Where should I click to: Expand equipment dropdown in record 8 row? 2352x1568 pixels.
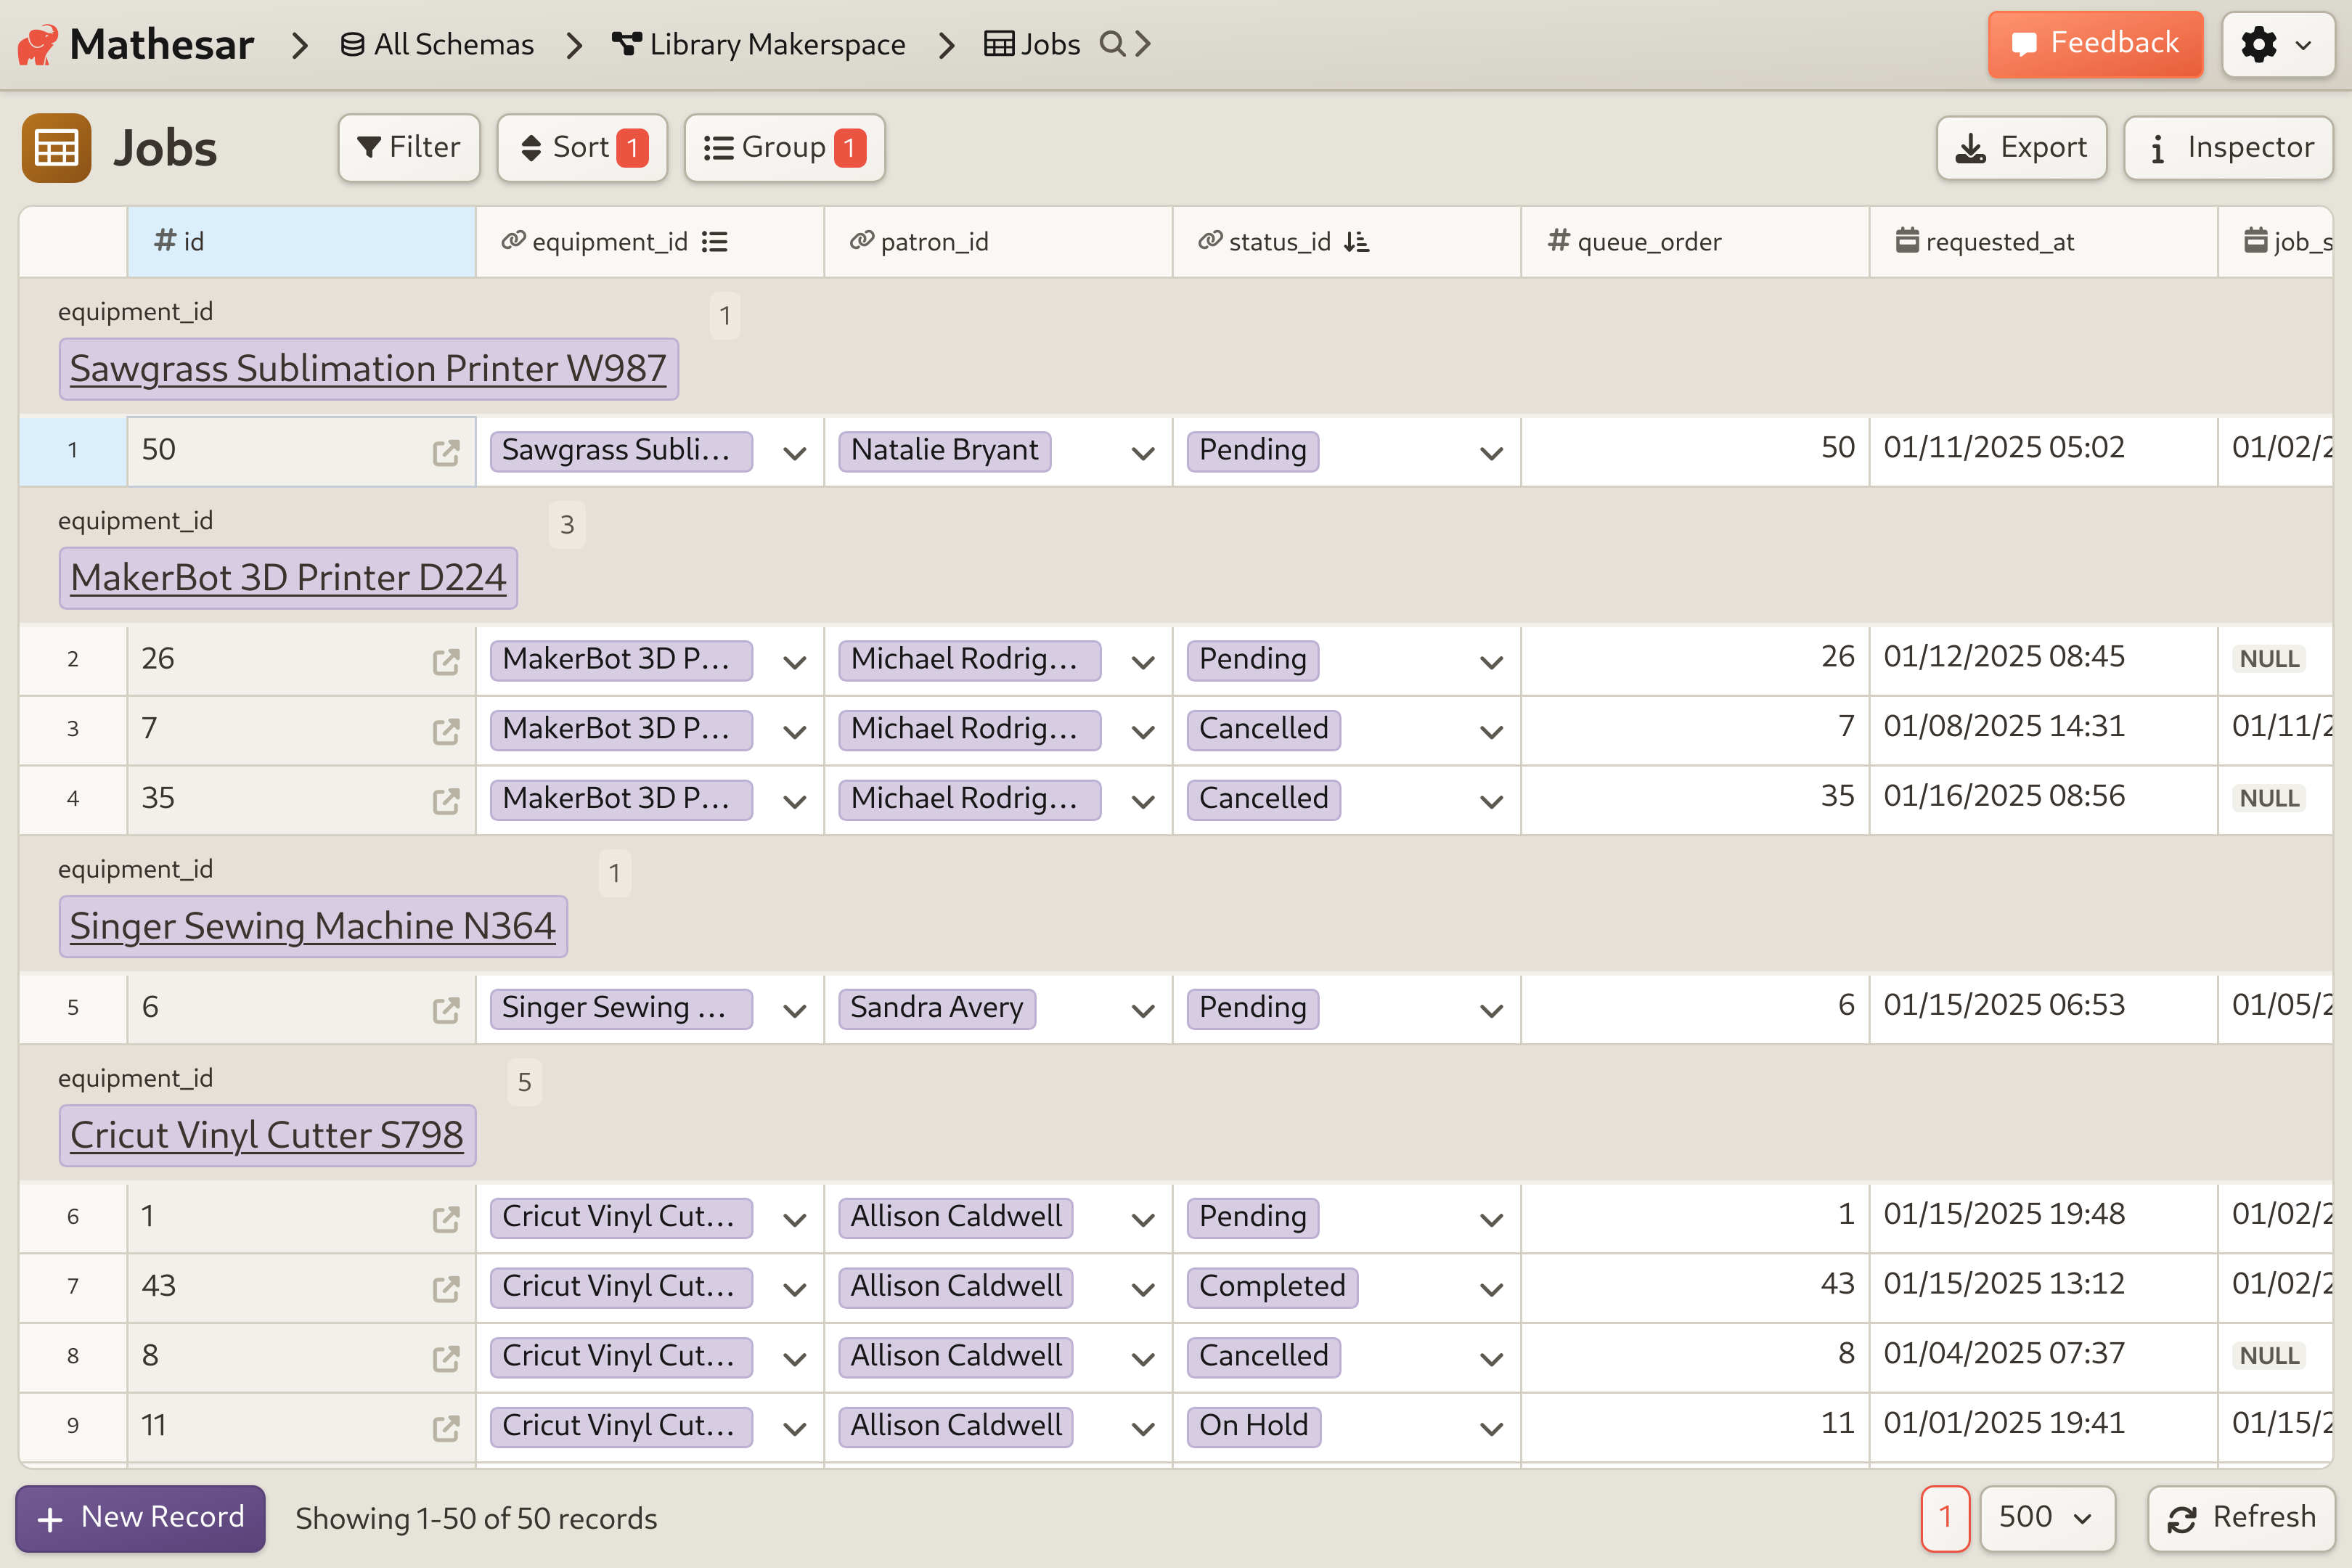pyautogui.click(x=795, y=1359)
